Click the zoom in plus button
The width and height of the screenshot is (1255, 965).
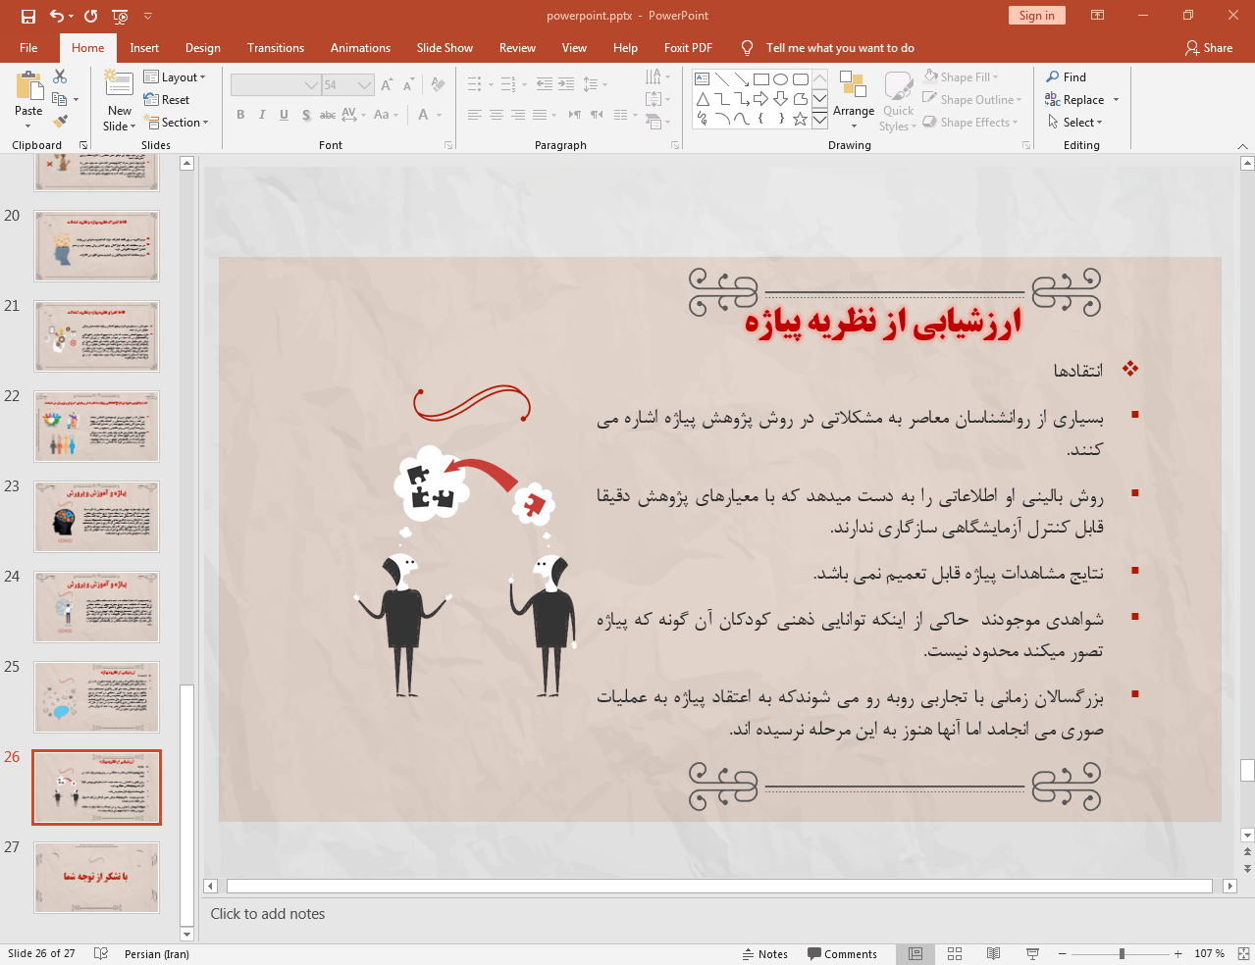point(1177,954)
